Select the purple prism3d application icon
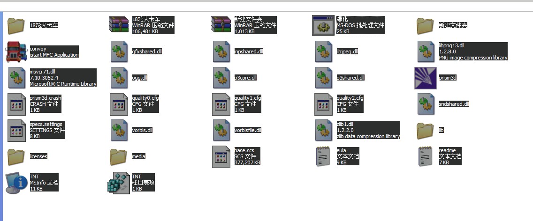Image resolution: width=533 pixels, height=221 pixels. [x=425, y=78]
